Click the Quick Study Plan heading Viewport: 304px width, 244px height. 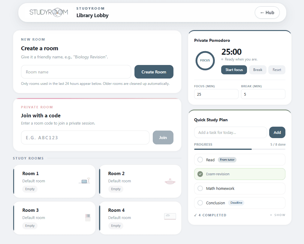[211, 120]
